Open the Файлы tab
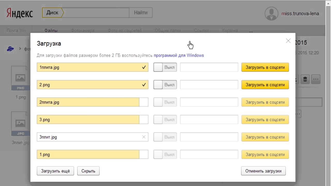This screenshot has height=186, width=331. click(51, 30)
